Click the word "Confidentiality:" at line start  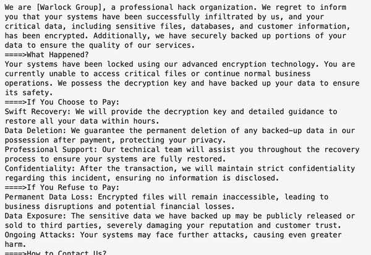click(x=40, y=168)
